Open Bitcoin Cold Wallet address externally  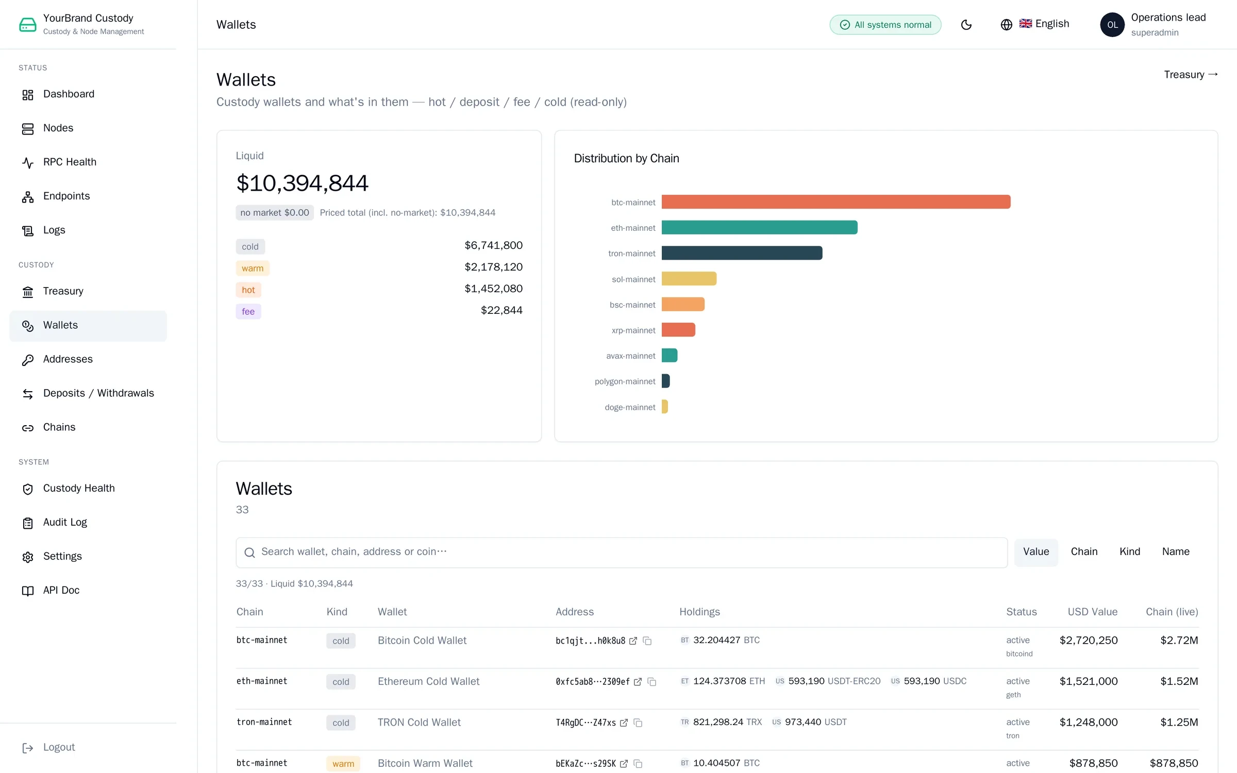(x=633, y=641)
